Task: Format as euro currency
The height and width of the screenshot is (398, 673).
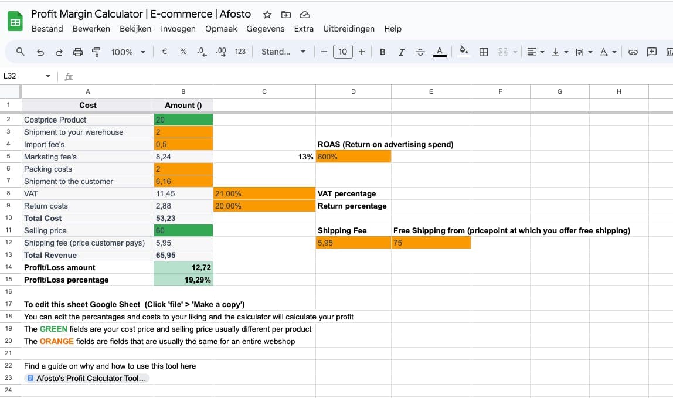Action: pos(164,52)
